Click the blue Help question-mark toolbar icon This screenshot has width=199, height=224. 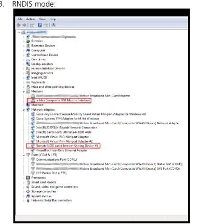coord(40,25)
